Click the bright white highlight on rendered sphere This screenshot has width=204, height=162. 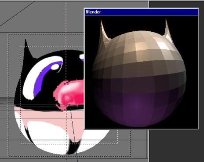[x=162, y=45]
